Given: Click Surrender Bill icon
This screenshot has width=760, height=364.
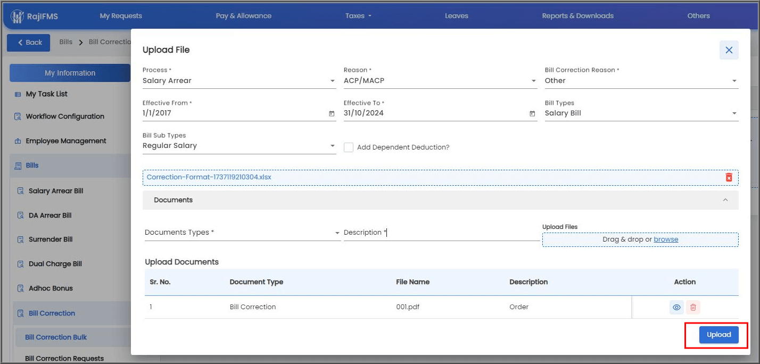Looking at the screenshot, I should click(21, 239).
